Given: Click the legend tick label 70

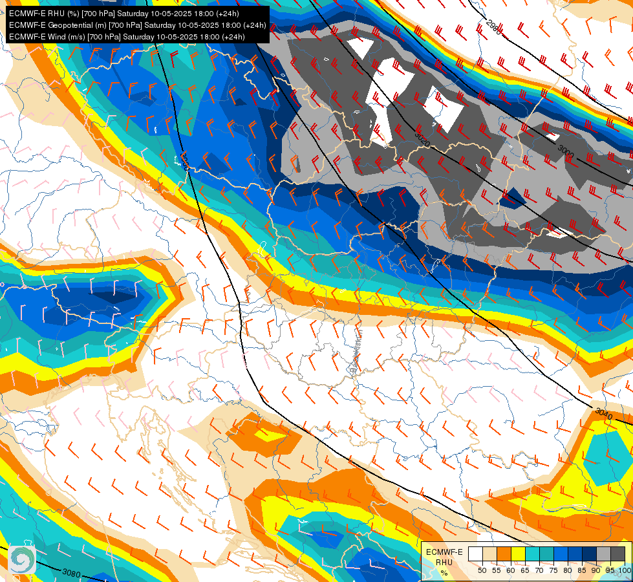Looking at the screenshot, I should 539,570.
